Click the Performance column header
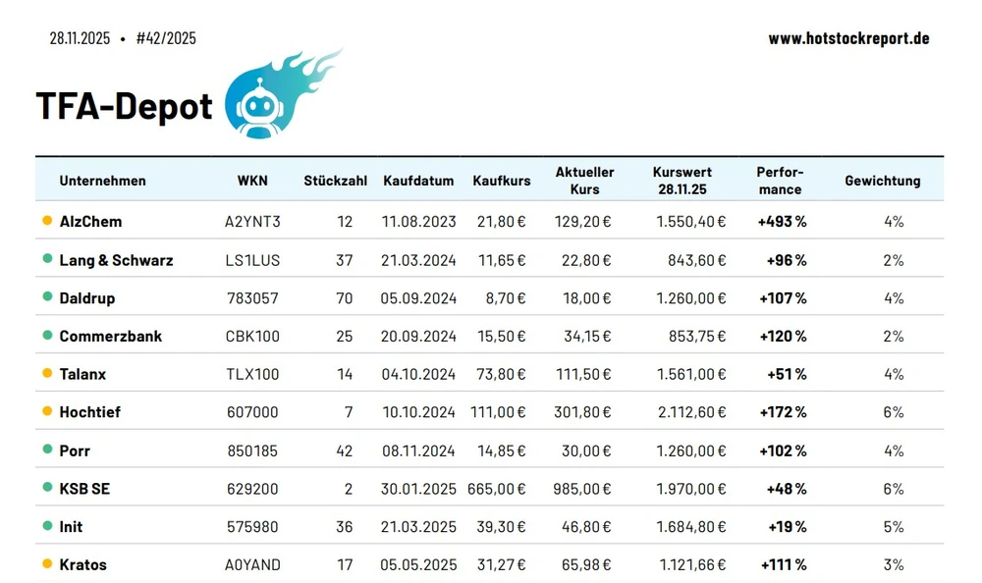The image size is (982, 583). pos(780,181)
